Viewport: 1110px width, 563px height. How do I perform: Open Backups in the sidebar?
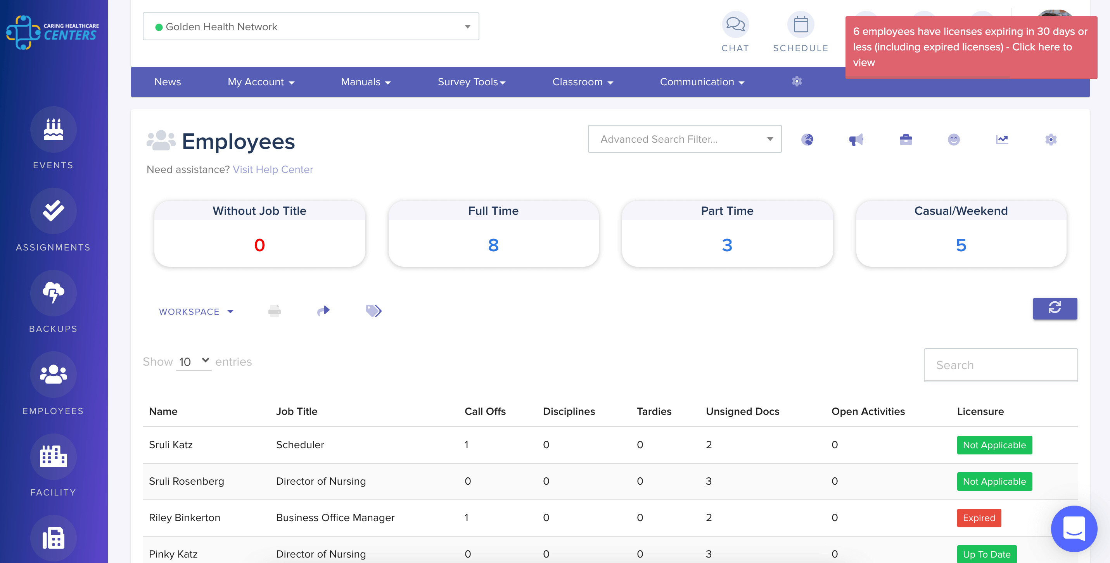click(54, 293)
